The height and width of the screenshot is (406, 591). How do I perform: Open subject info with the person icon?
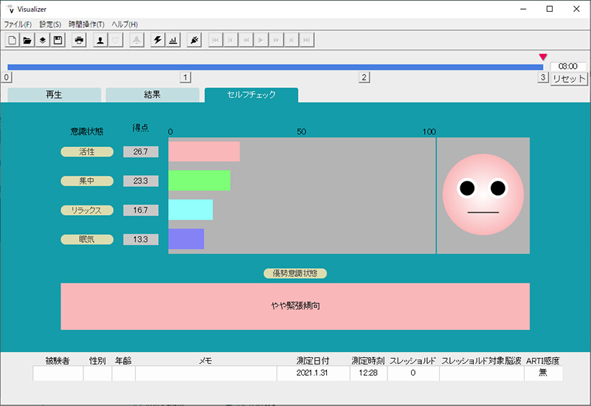point(100,40)
